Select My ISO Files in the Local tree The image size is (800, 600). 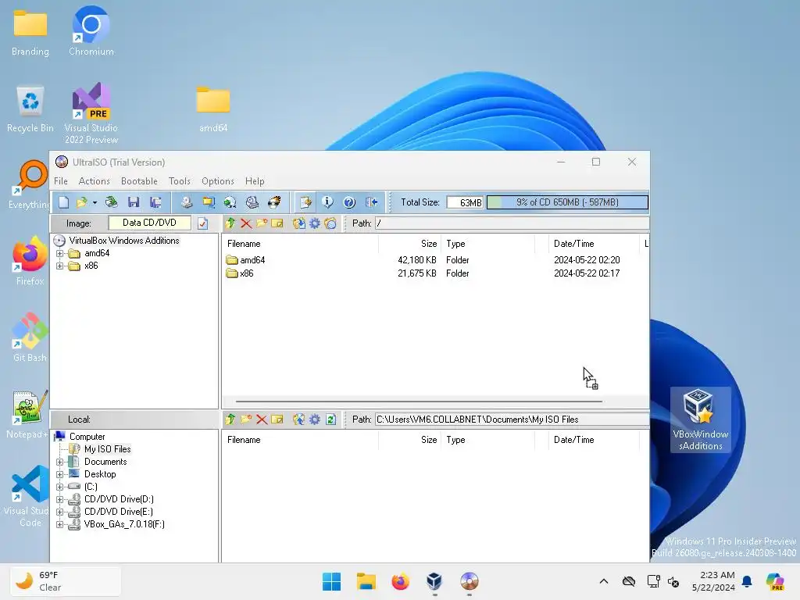(107, 449)
